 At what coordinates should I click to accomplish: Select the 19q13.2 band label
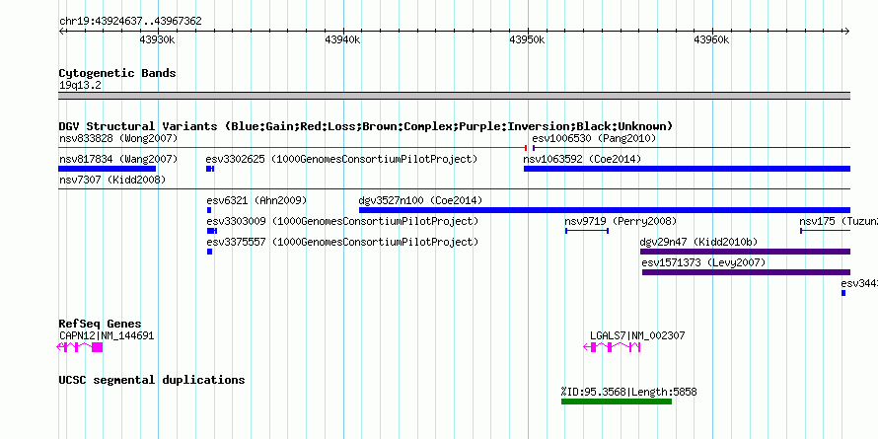click(80, 86)
